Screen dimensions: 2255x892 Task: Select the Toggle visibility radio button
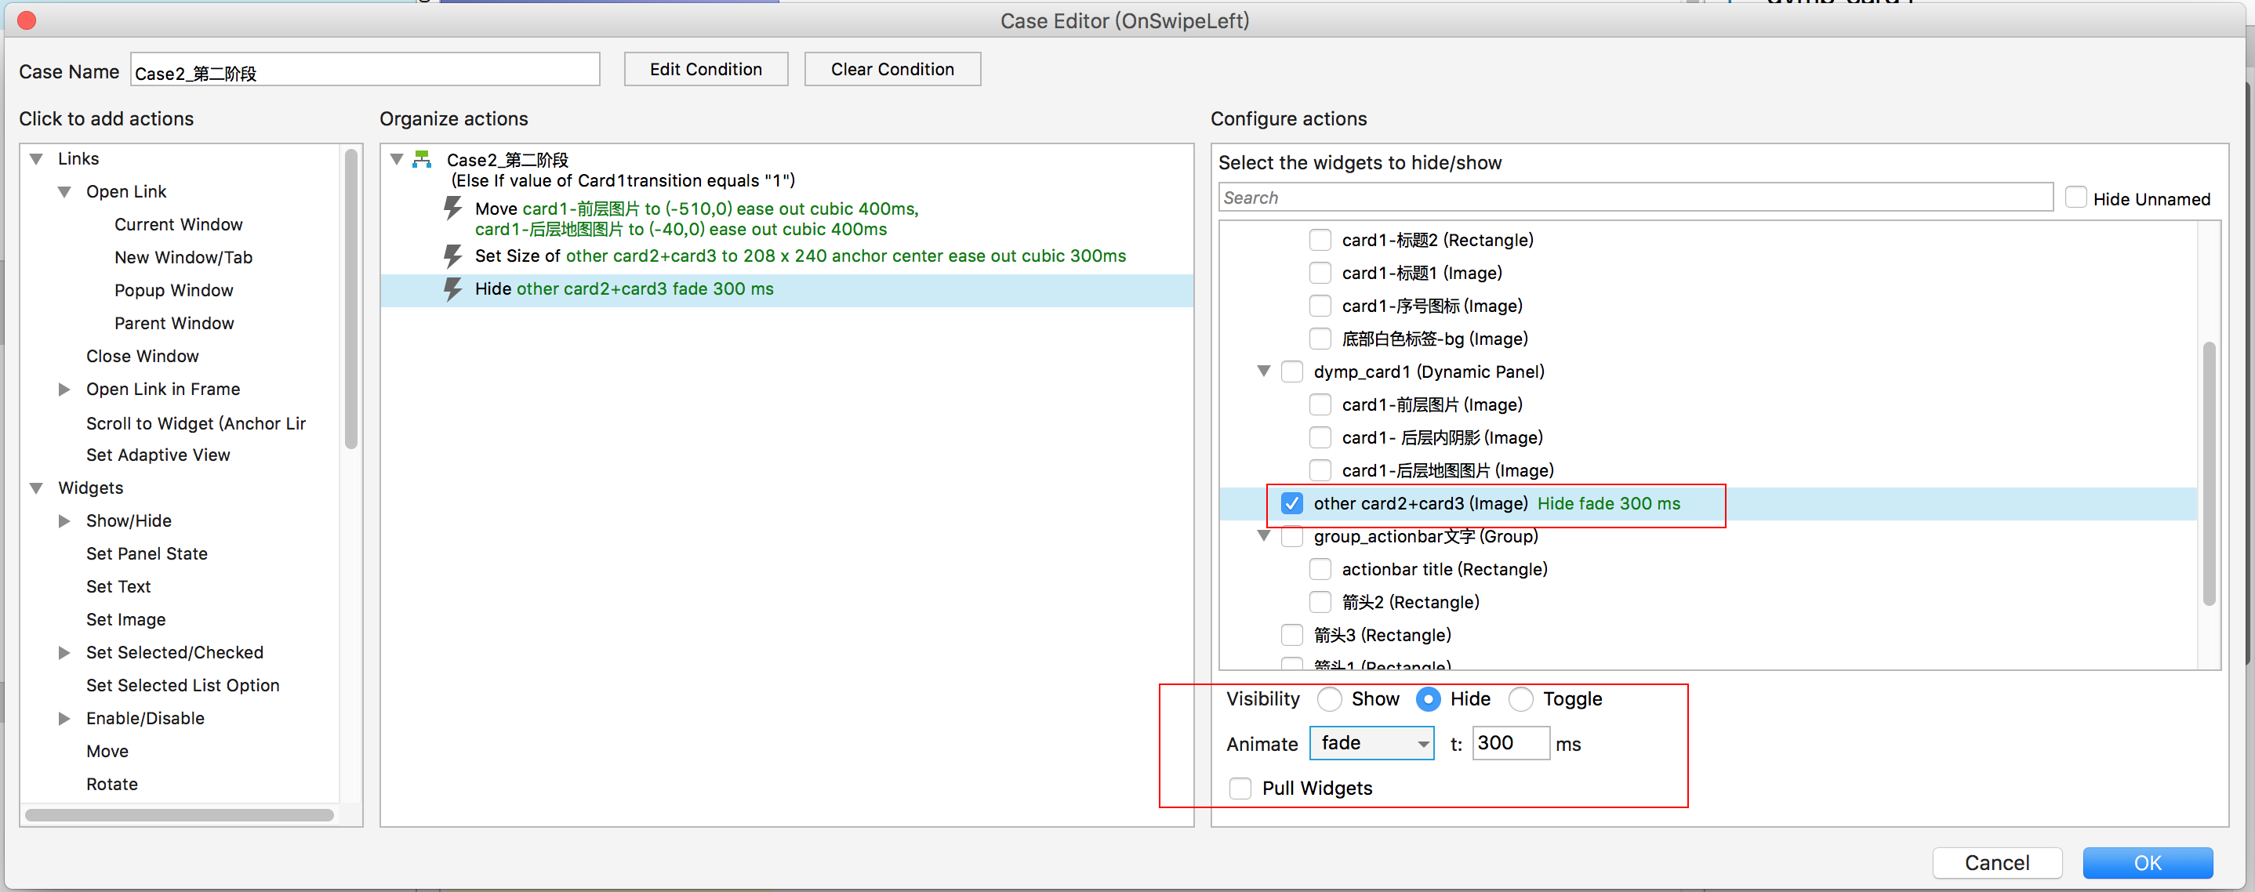(1520, 698)
